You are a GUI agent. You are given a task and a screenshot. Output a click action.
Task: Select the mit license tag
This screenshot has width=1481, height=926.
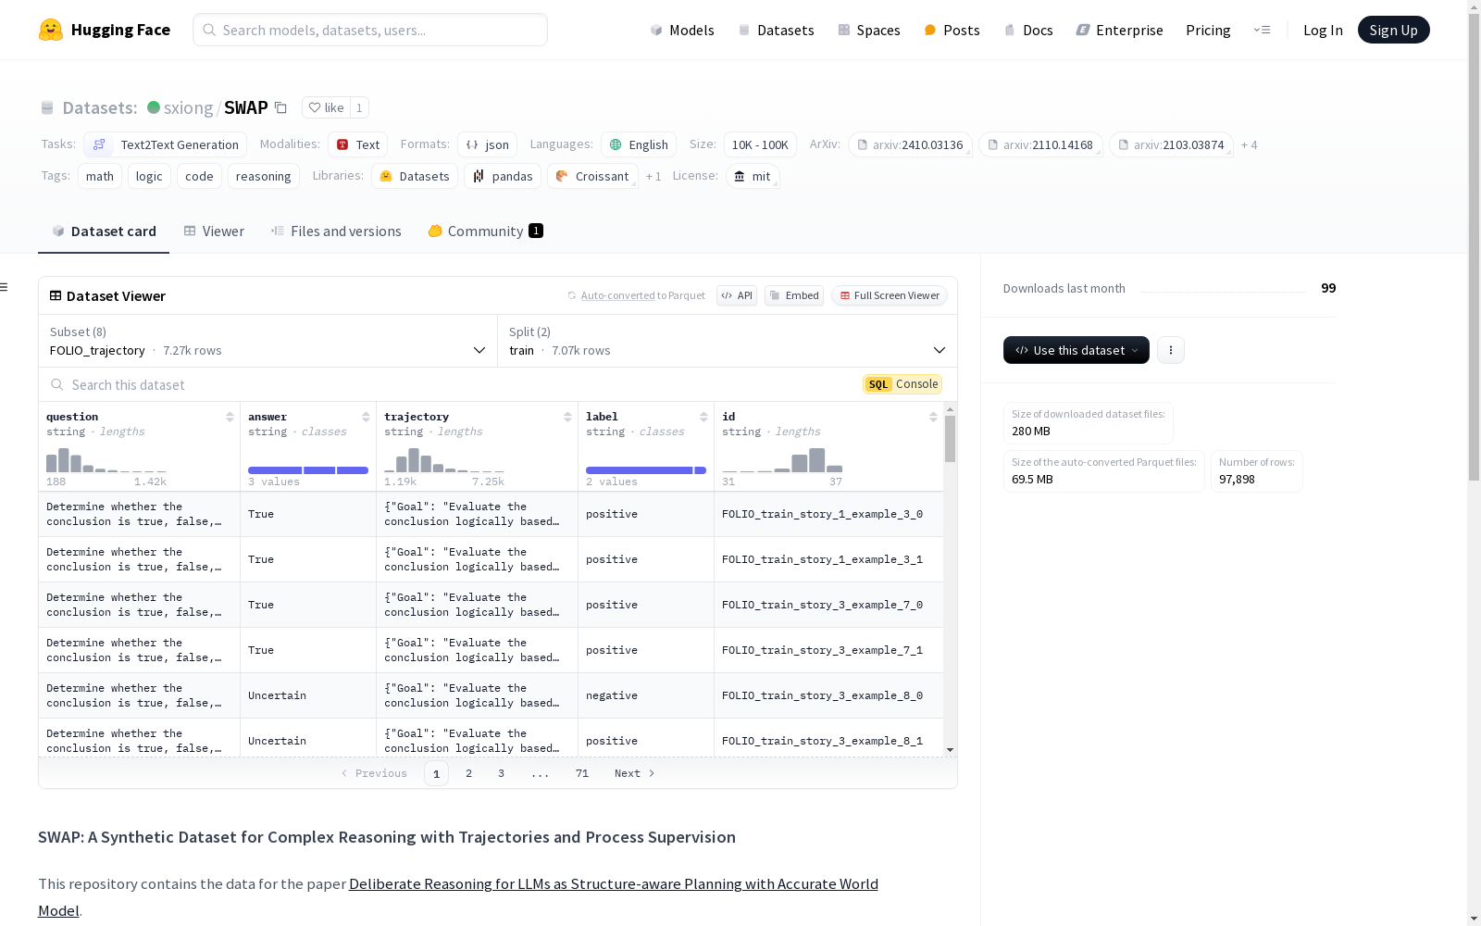(753, 176)
